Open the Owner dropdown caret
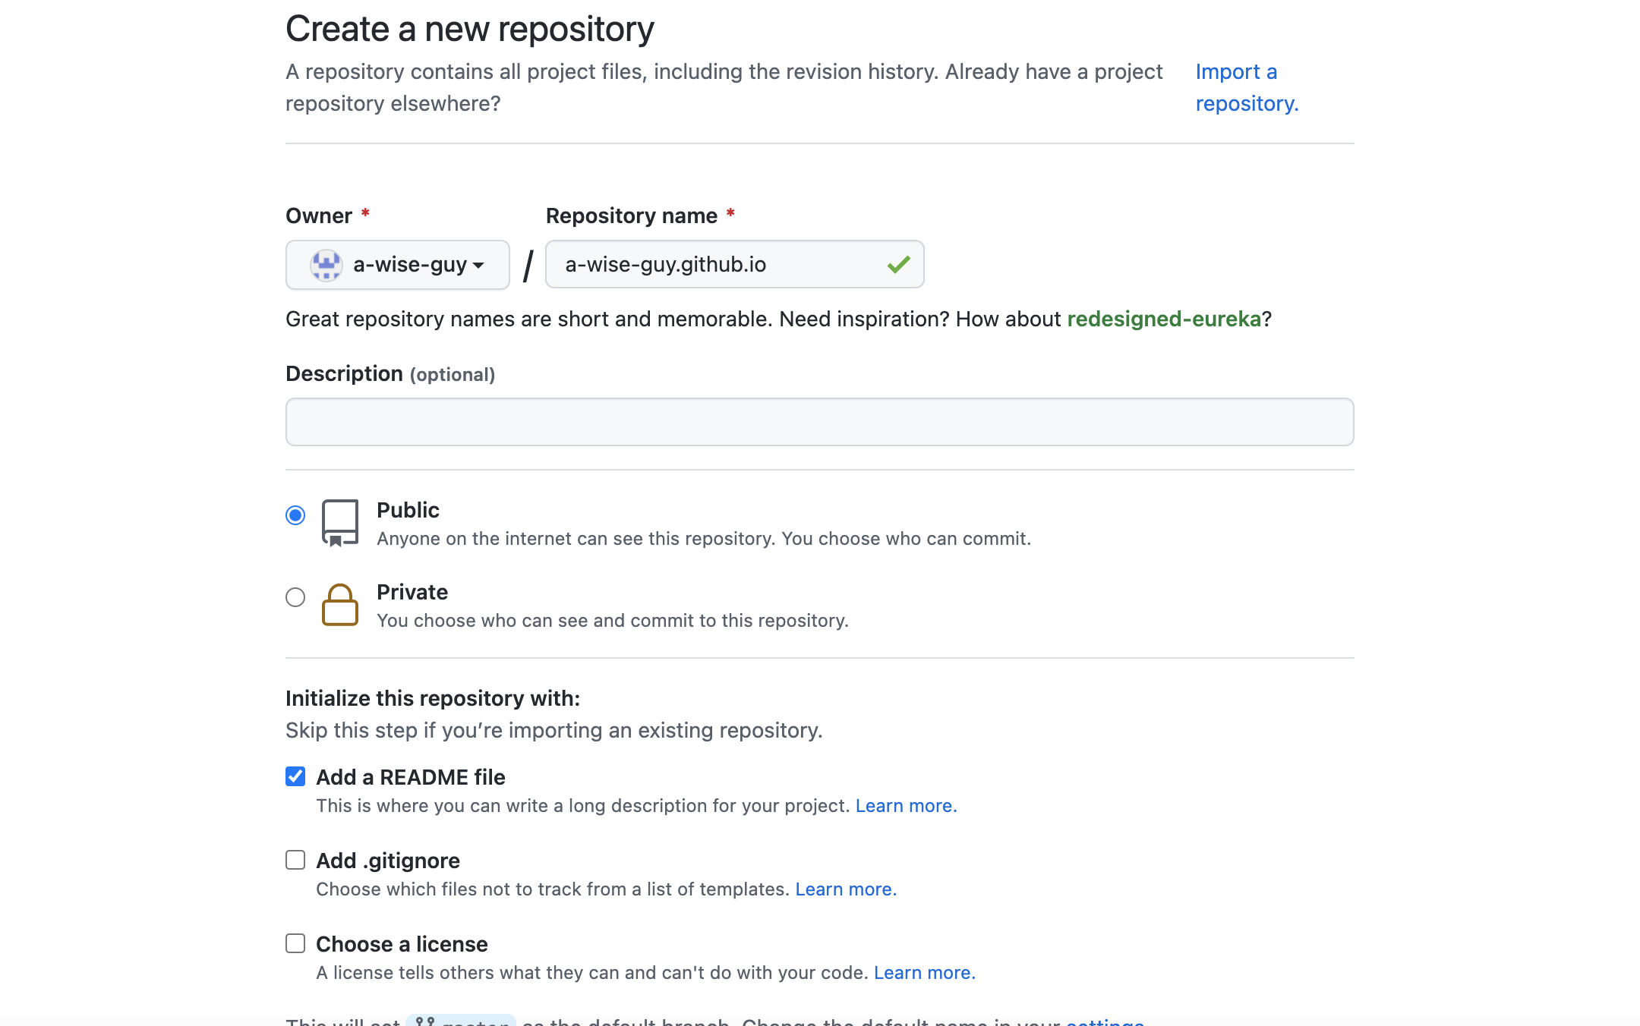1640x1026 pixels. 478,266
